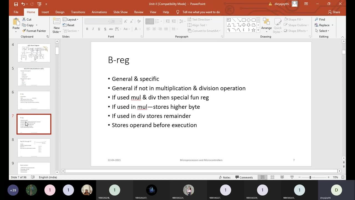
Task: Increase font size with larger A
Action: coord(126,21)
